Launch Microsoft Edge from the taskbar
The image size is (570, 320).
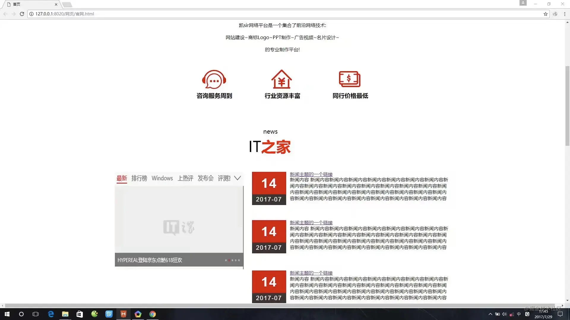pos(51,314)
